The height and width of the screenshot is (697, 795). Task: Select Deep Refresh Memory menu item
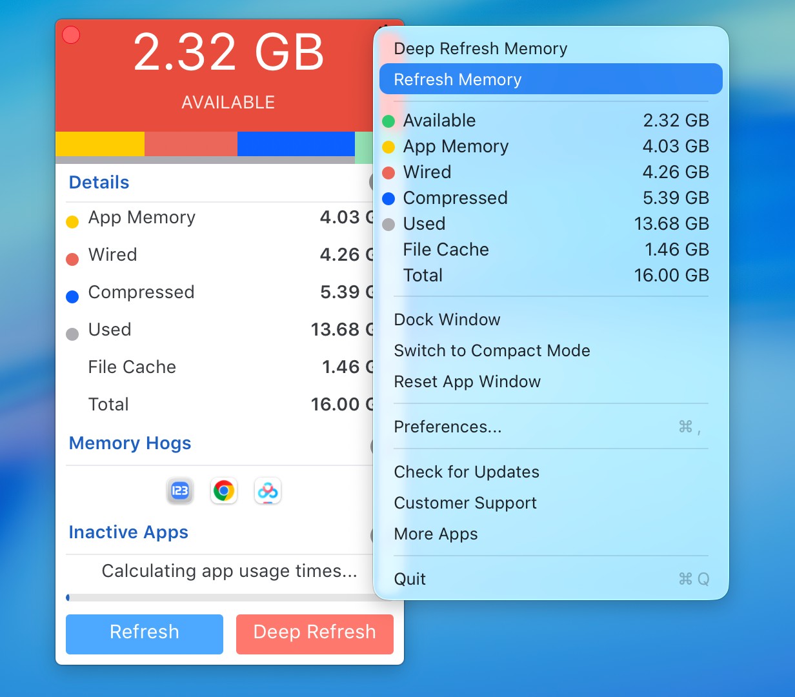(x=481, y=48)
